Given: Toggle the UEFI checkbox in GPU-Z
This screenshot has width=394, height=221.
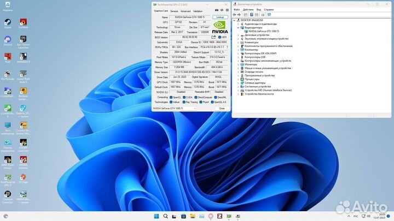Looking at the screenshot, I should 219,37.
